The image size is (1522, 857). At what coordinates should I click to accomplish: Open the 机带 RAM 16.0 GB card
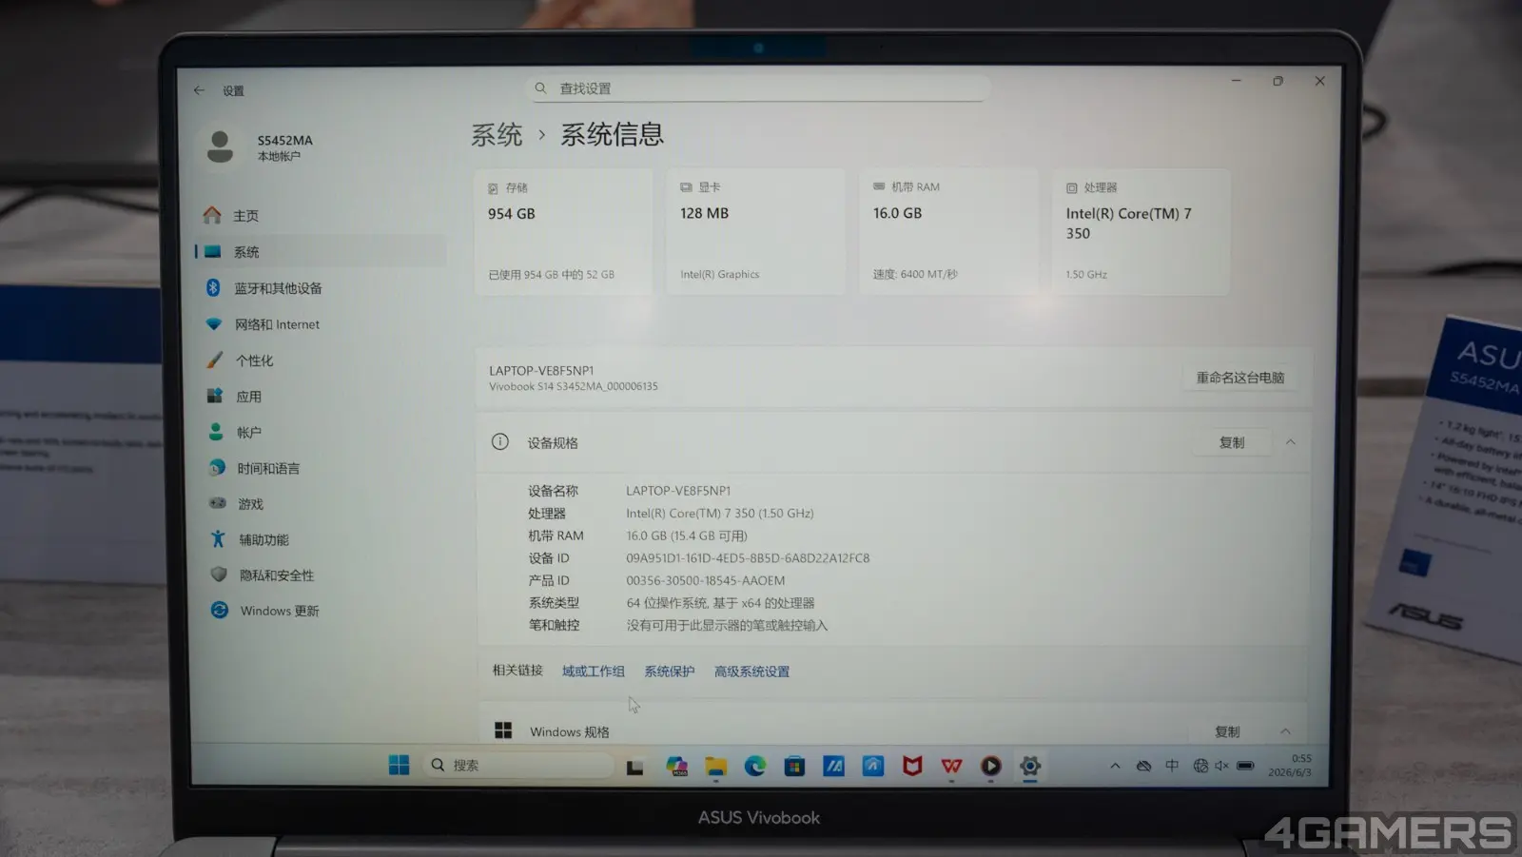pyautogui.click(x=948, y=231)
